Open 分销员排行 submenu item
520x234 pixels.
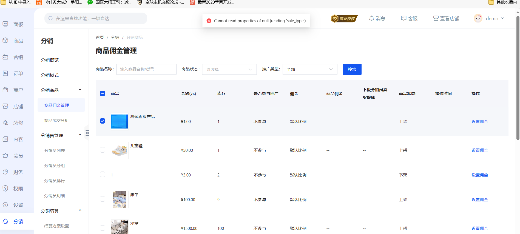pos(55,181)
